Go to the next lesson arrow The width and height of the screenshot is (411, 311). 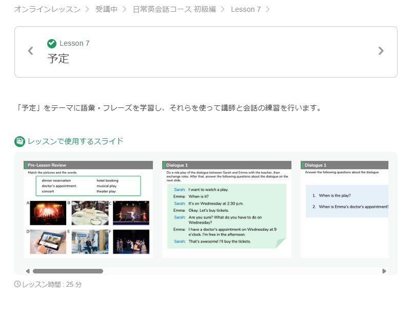point(381,51)
